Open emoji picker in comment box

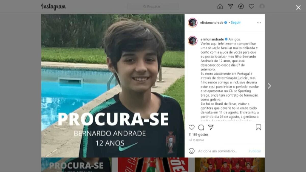(x=192, y=151)
